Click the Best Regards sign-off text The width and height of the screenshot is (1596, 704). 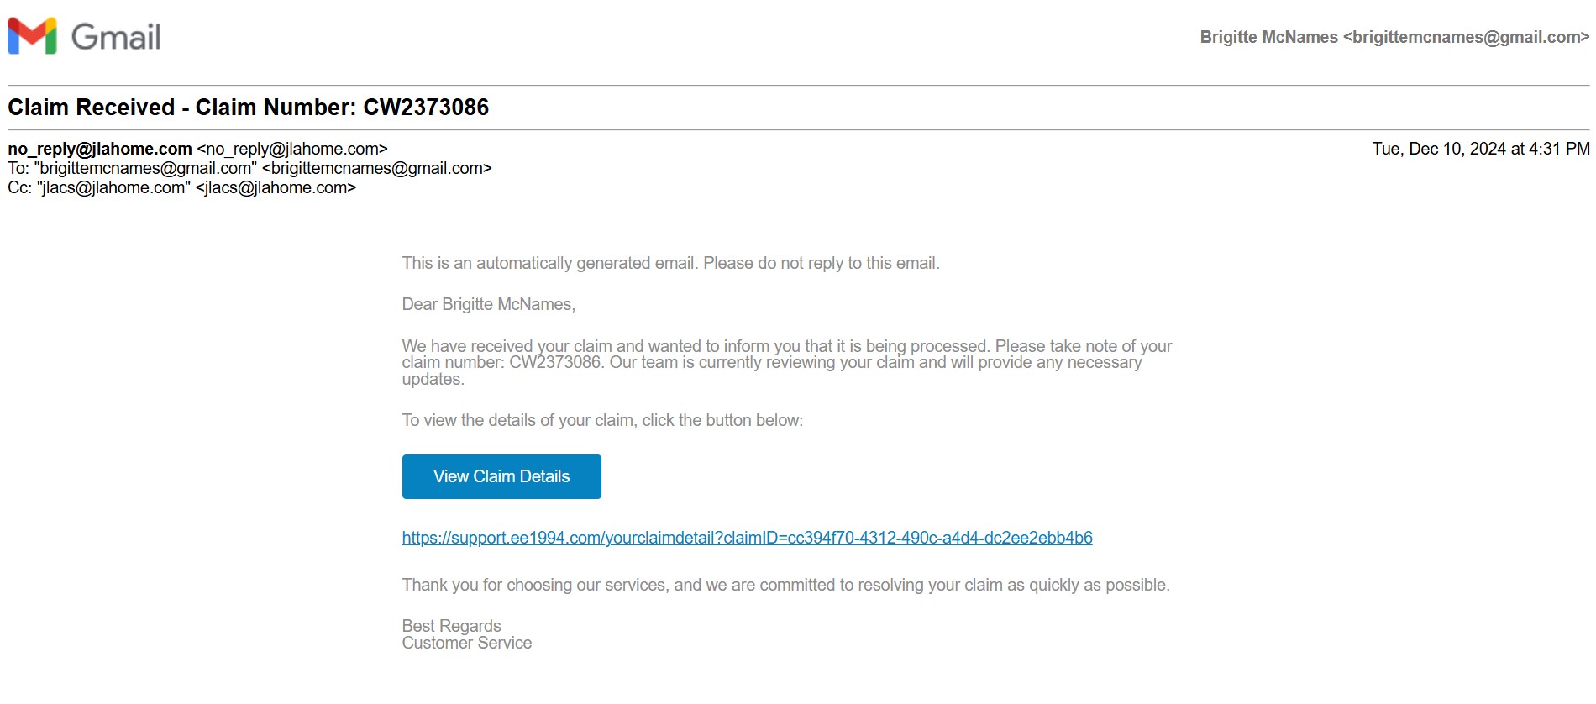(x=451, y=626)
